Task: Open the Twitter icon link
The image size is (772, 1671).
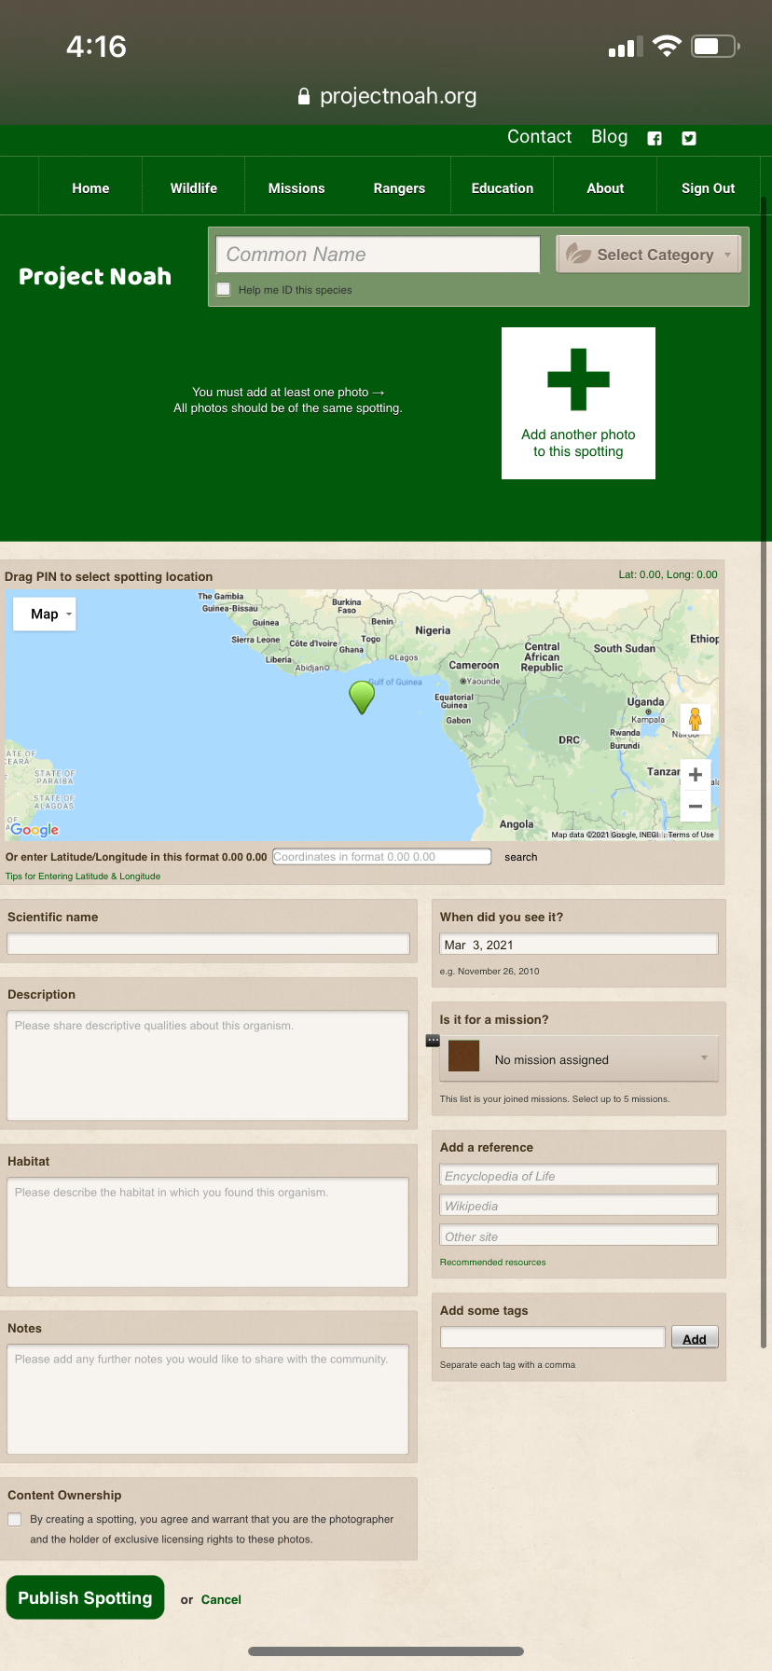Action: (x=689, y=138)
